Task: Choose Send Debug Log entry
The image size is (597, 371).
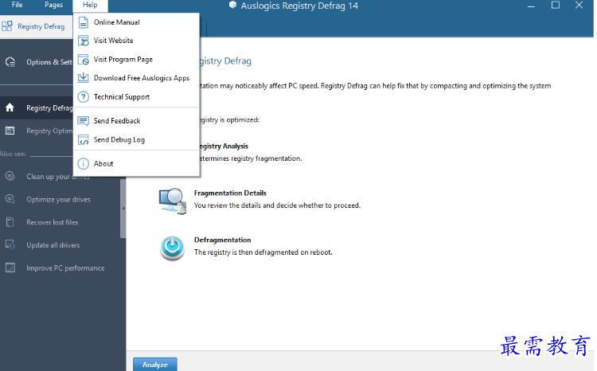Action: (136, 140)
